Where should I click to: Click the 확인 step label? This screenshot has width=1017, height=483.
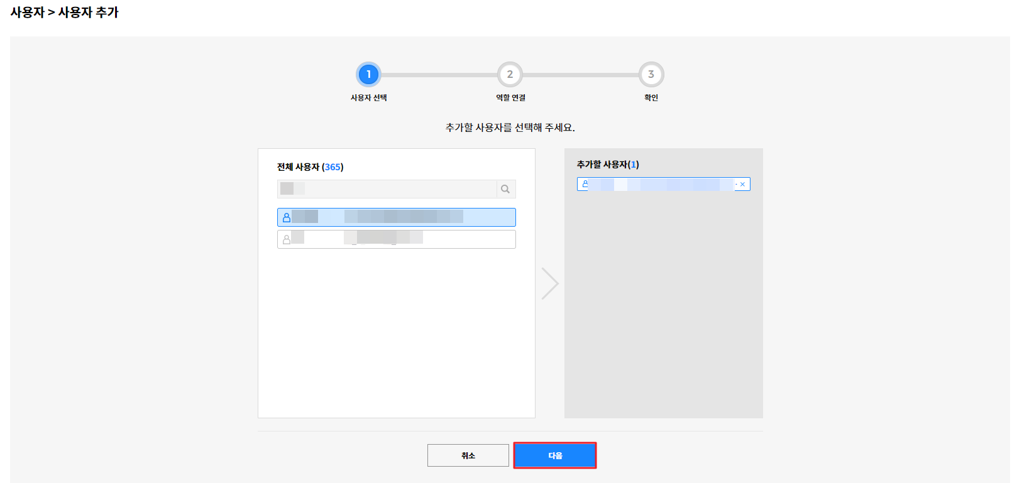[x=651, y=98]
